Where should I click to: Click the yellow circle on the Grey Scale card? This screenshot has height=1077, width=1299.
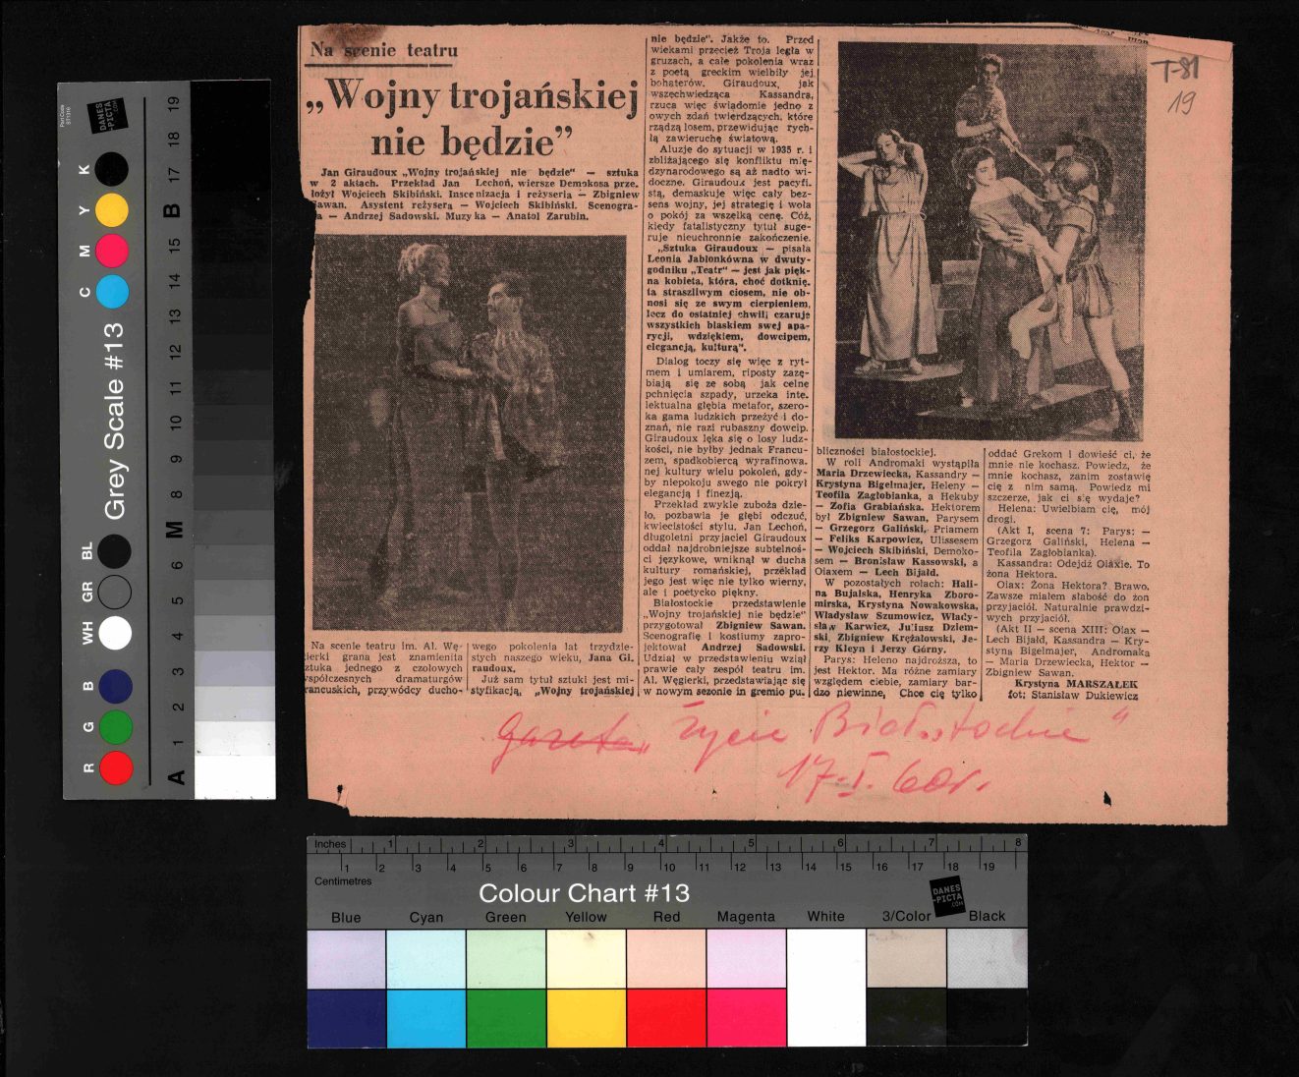[112, 210]
